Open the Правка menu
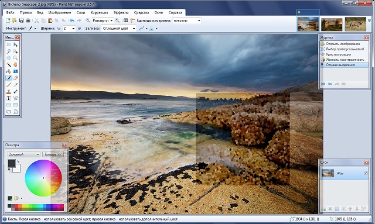This screenshot has width=375, height=224. pyautogui.click(x=26, y=12)
